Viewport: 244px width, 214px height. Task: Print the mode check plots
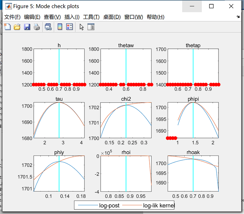(37, 27)
